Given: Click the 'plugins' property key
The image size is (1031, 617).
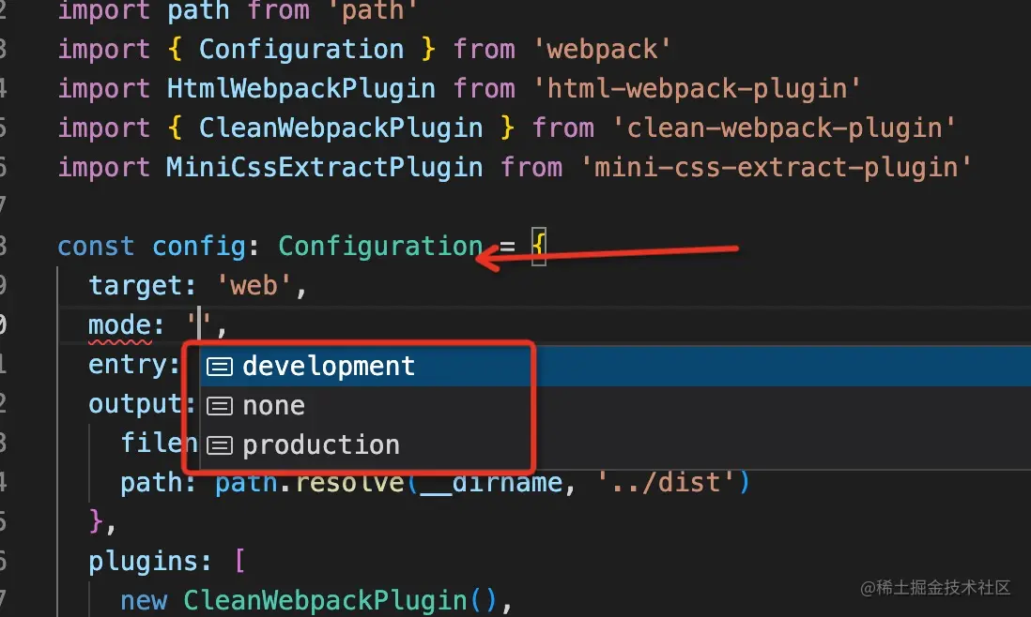Looking at the screenshot, I should coord(143,562).
